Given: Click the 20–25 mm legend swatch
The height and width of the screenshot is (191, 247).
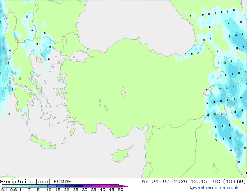Looking at the screenshot, I should click(70, 186).
